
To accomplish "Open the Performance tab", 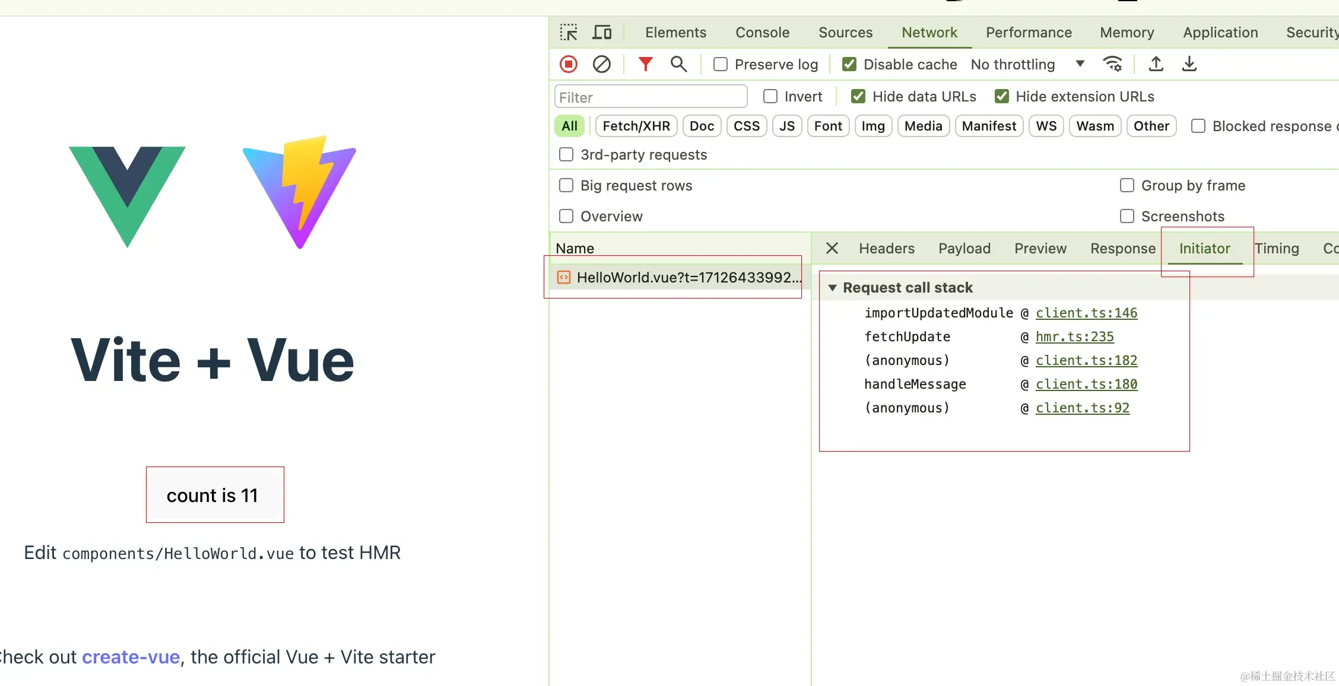I will (x=1029, y=33).
